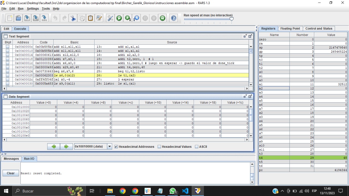Image resolution: width=349 pixels, height=196 pixels.
Task: Open Help with question mark icon
Action: coord(174,18)
